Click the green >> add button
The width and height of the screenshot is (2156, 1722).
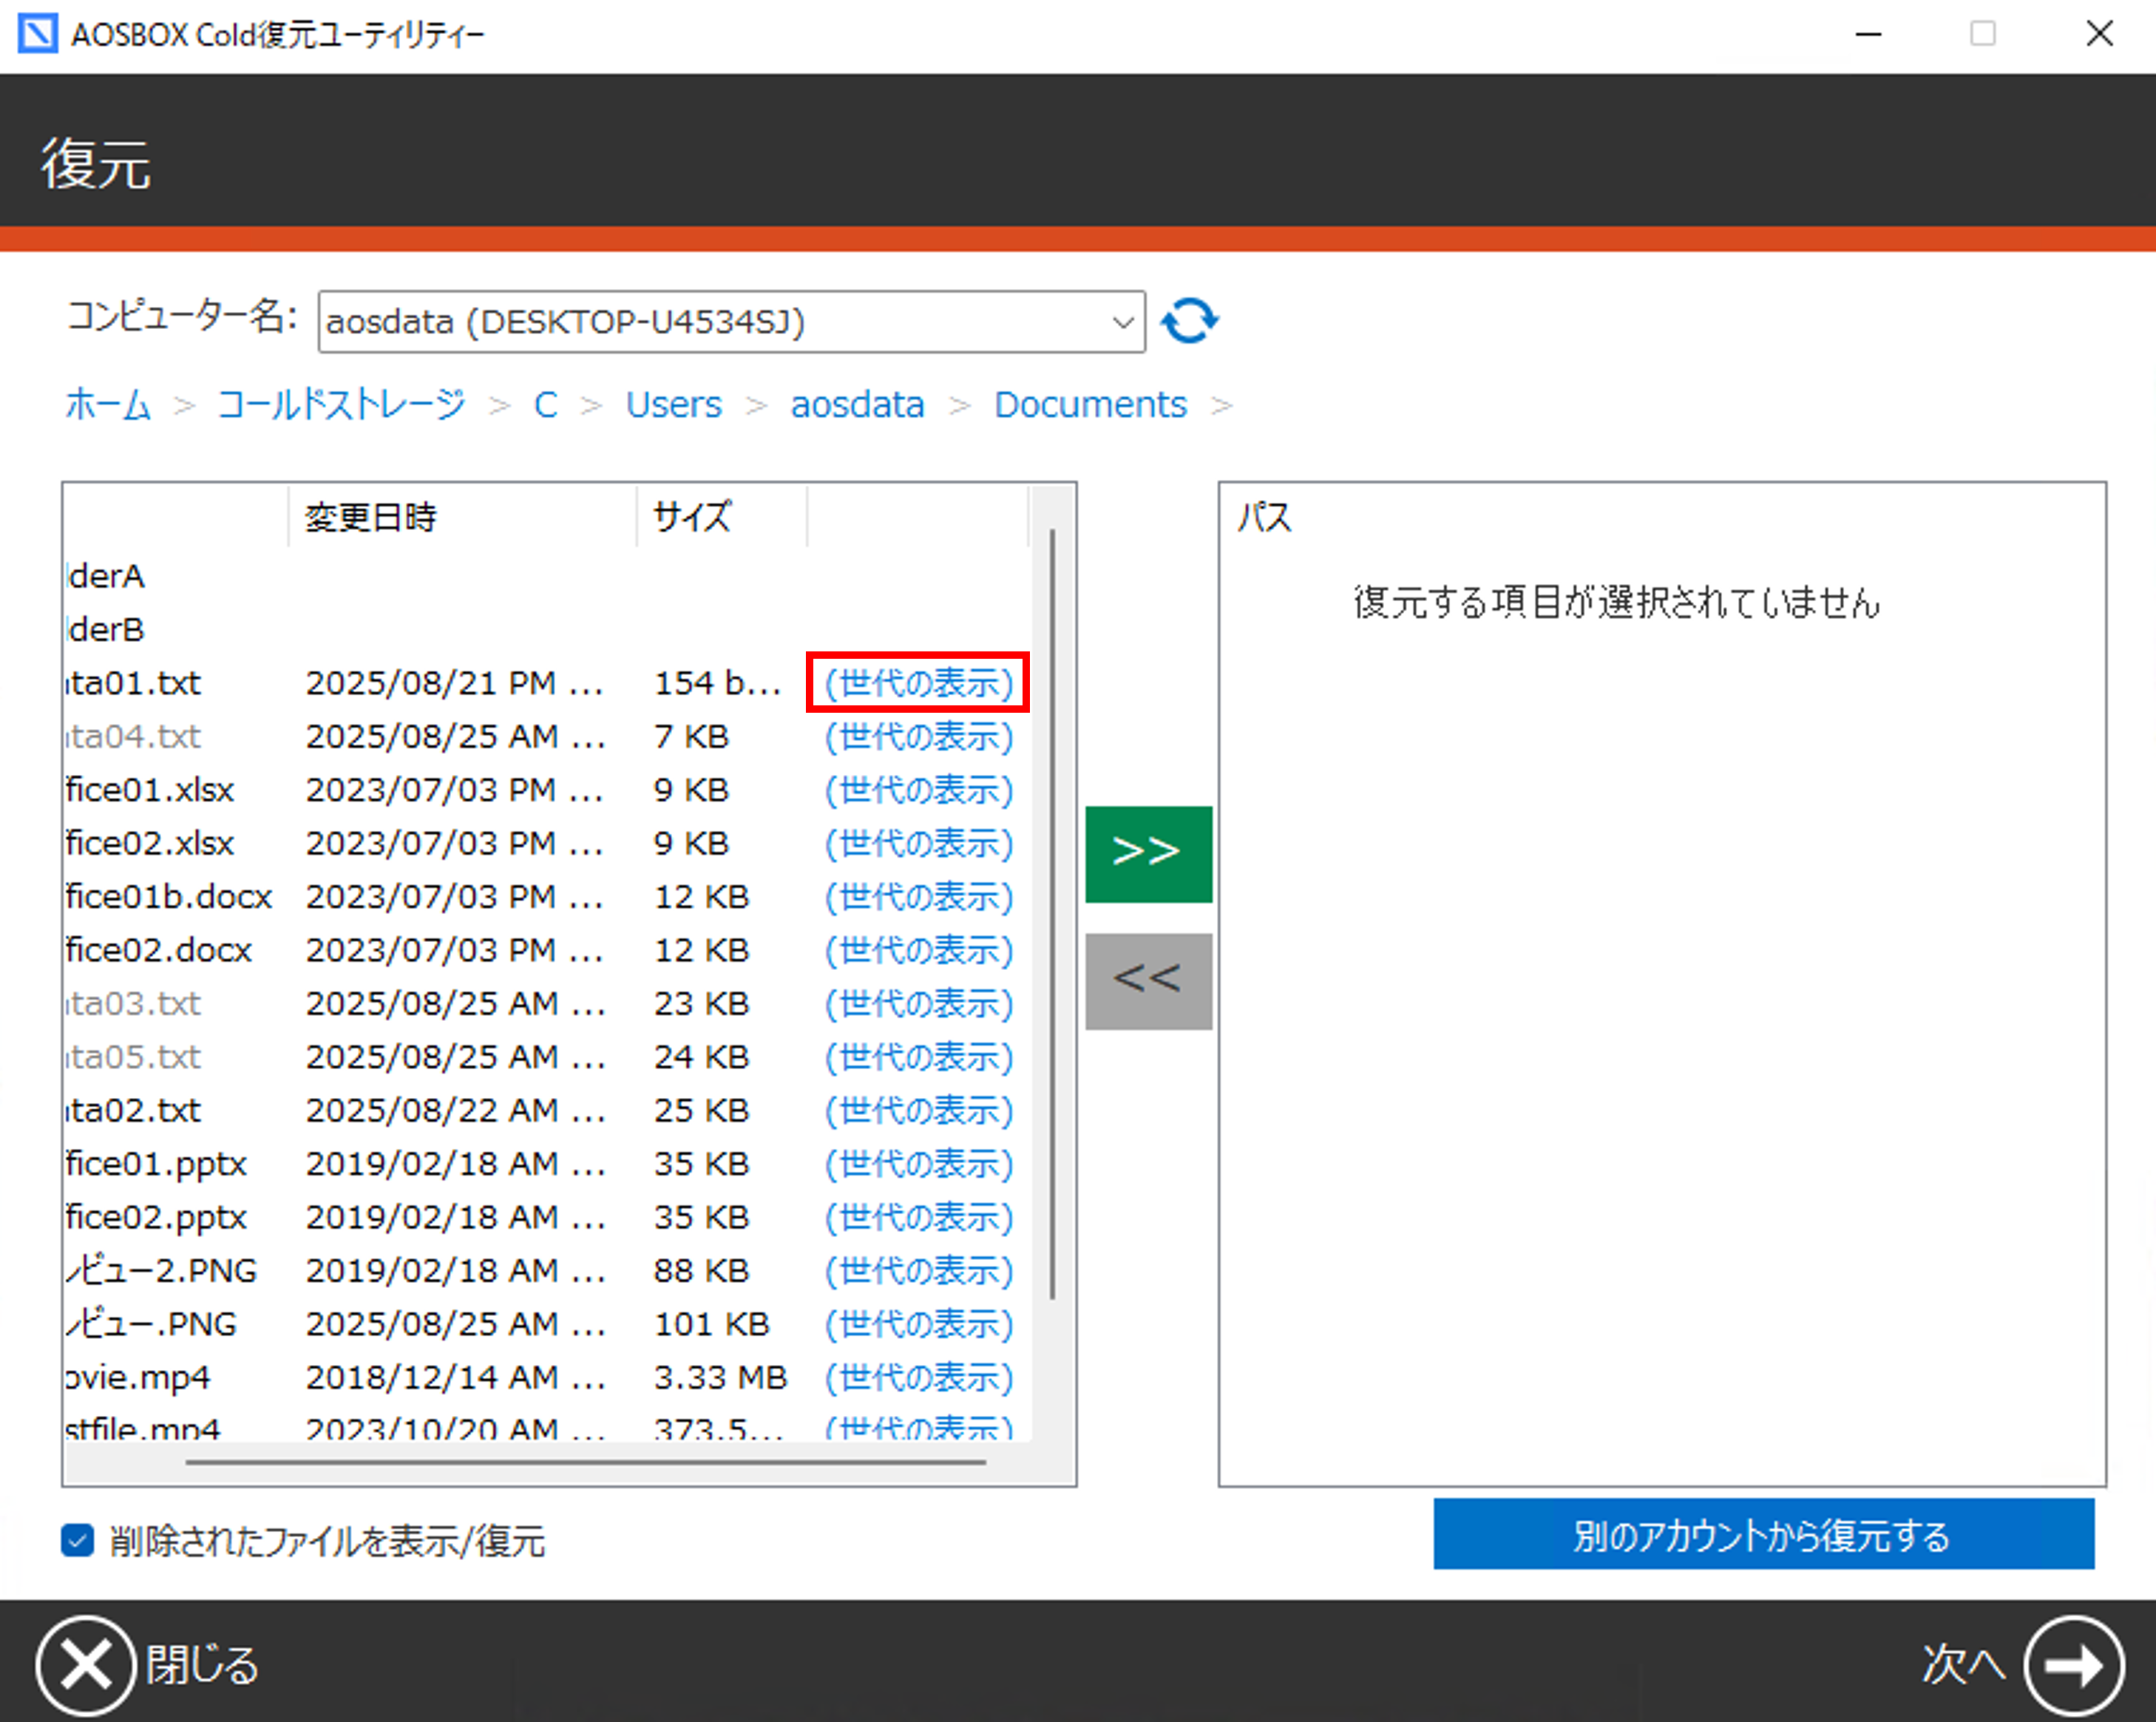[x=1148, y=853]
